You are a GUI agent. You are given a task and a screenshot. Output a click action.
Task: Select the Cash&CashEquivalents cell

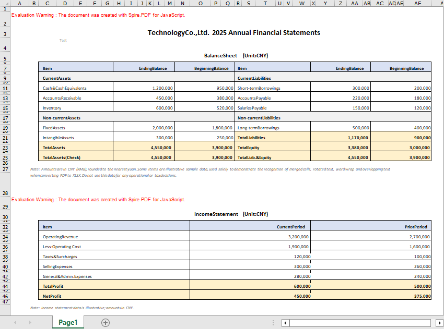coord(76,87)
